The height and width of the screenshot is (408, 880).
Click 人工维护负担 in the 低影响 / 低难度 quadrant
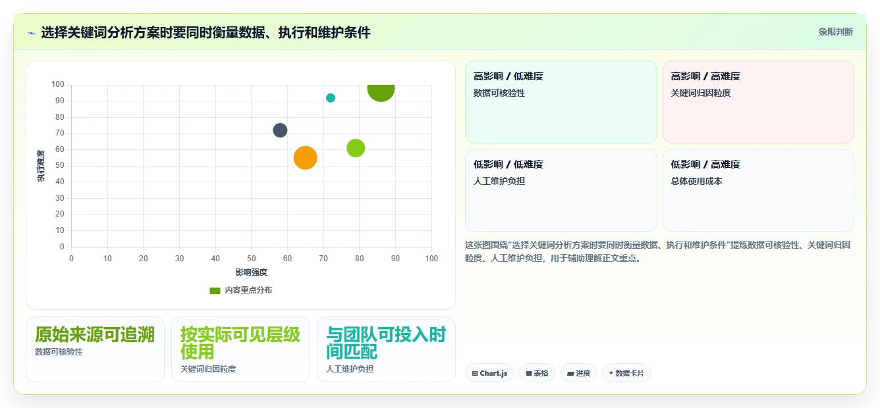coord(499,182)
